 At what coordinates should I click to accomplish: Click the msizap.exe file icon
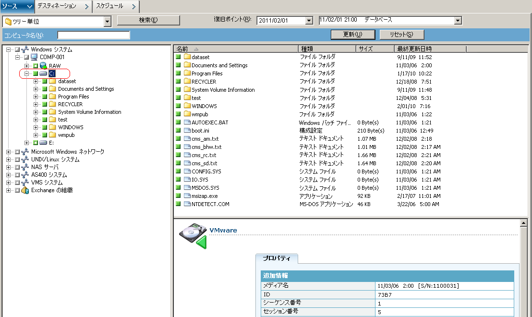187,196
